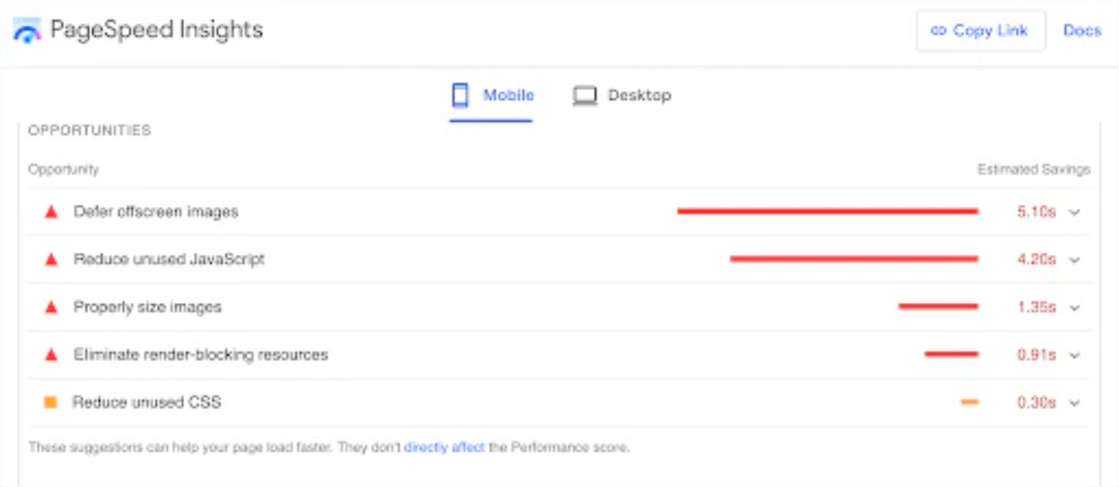Expand the Reduce unused JavaScript details
Image resolution: width=1119 pixels, height=487 pixels.
tap(1074, 259)
